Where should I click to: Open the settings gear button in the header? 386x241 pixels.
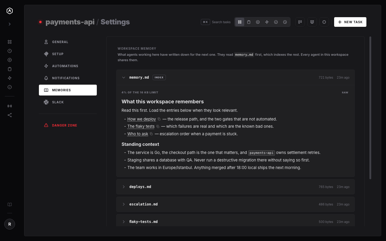pyautogui.click(x=324, y=22)
